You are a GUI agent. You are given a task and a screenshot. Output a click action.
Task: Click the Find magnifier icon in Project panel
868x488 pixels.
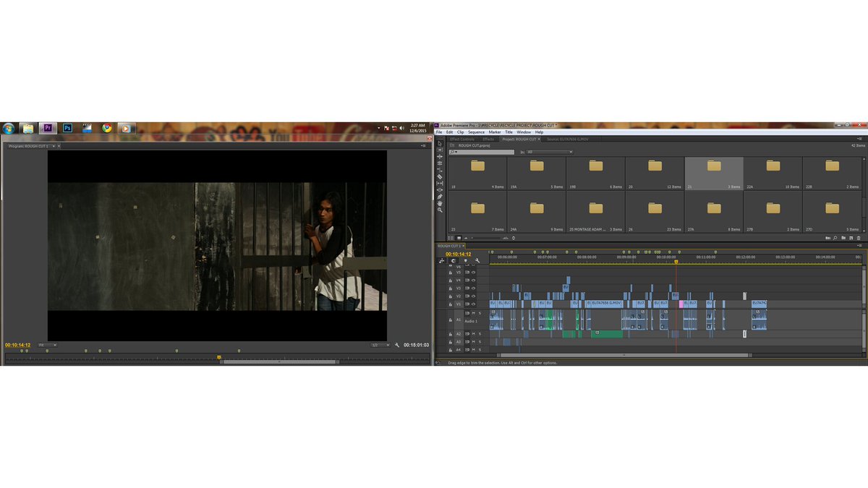[x=835, y=238]
